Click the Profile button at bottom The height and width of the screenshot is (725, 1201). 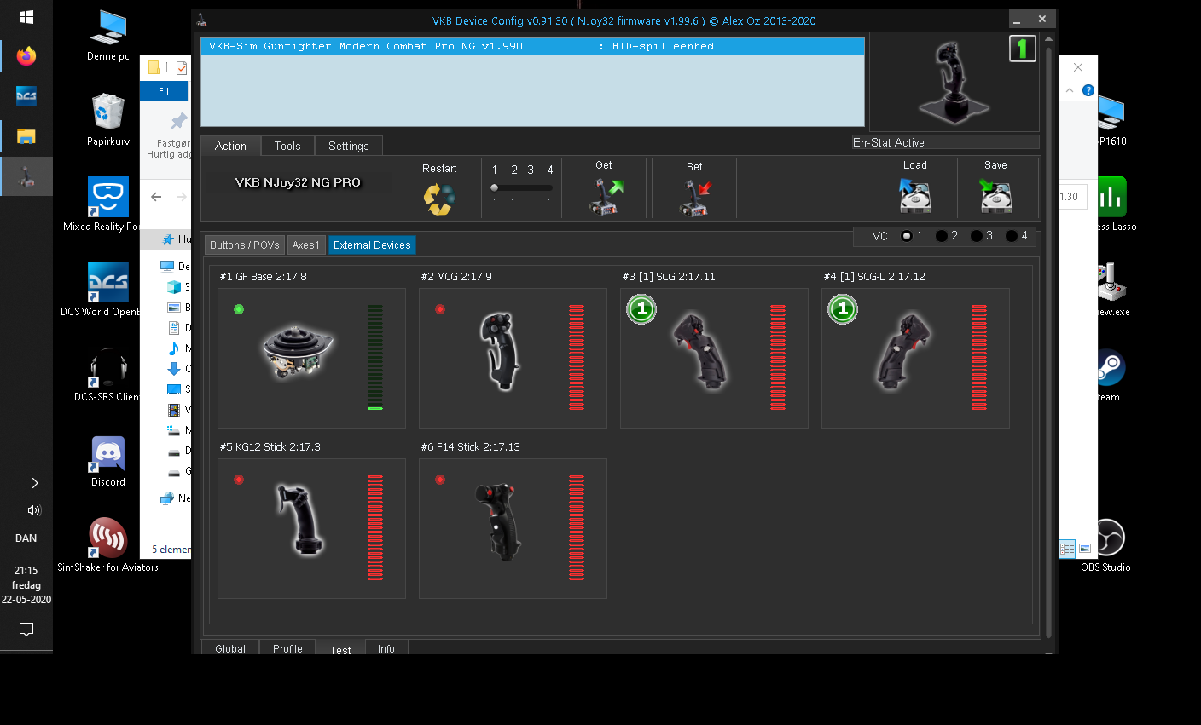(287, 648)
